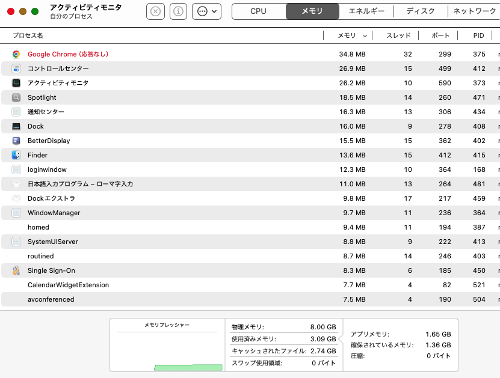The height and width of the screenshot is (378, 500).
Task: Click the 18.5 MB memory value
Action: (x=353, y=97)
